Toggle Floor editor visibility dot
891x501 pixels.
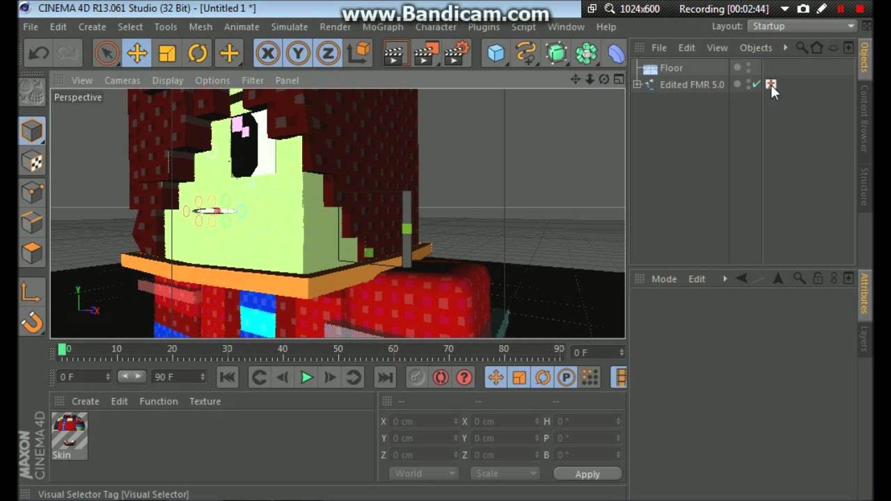coord(737,67)
